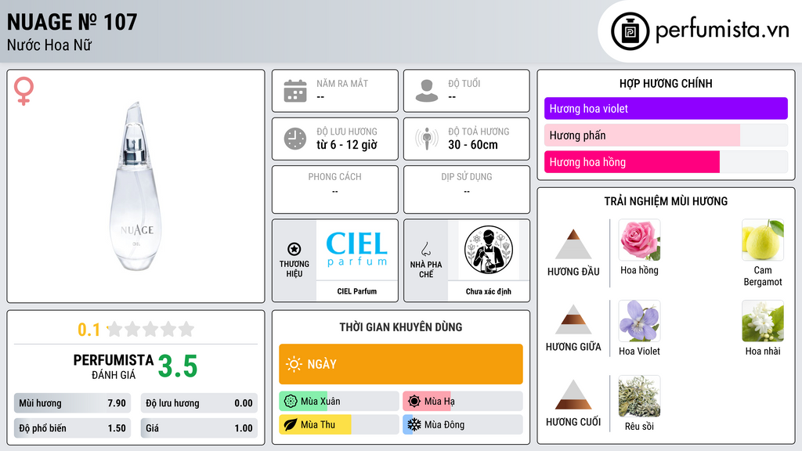This screenshot has height=451, width=802.
Task: Click the '30 - 60cm' value
Action: [x=473, y=145]
